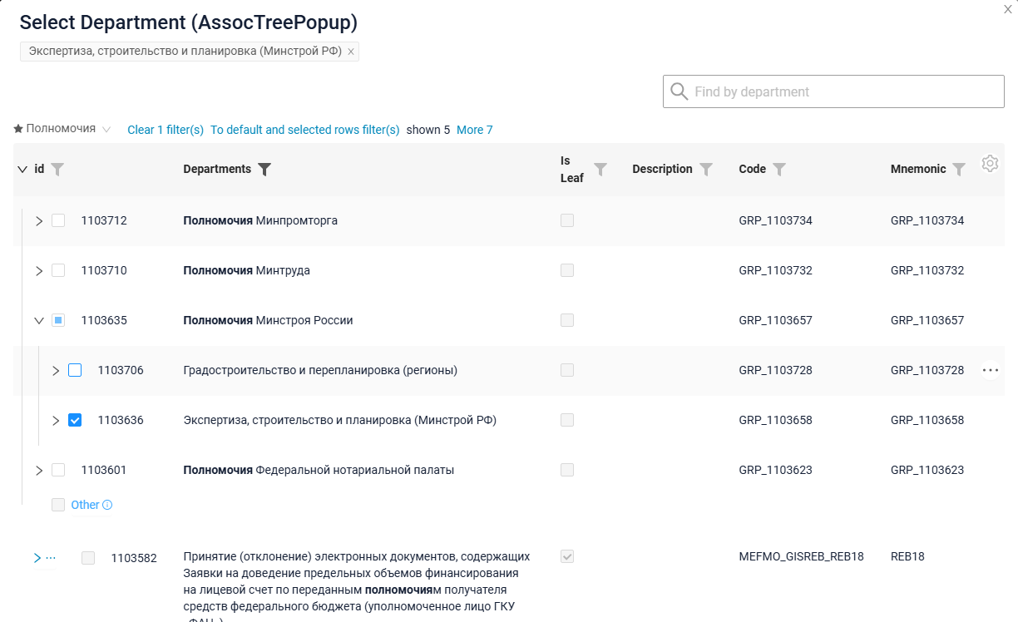Image resolution: width=1018 pixels, height=622 pixels.
Task: Expand row 1103601 нотариальной палаты
Action: pos(39,470)
